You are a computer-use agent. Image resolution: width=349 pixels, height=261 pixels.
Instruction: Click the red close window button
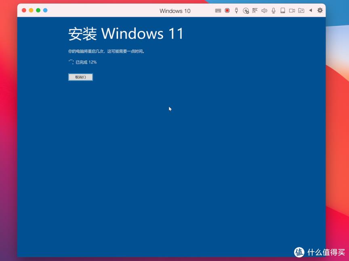pos(24,10)
